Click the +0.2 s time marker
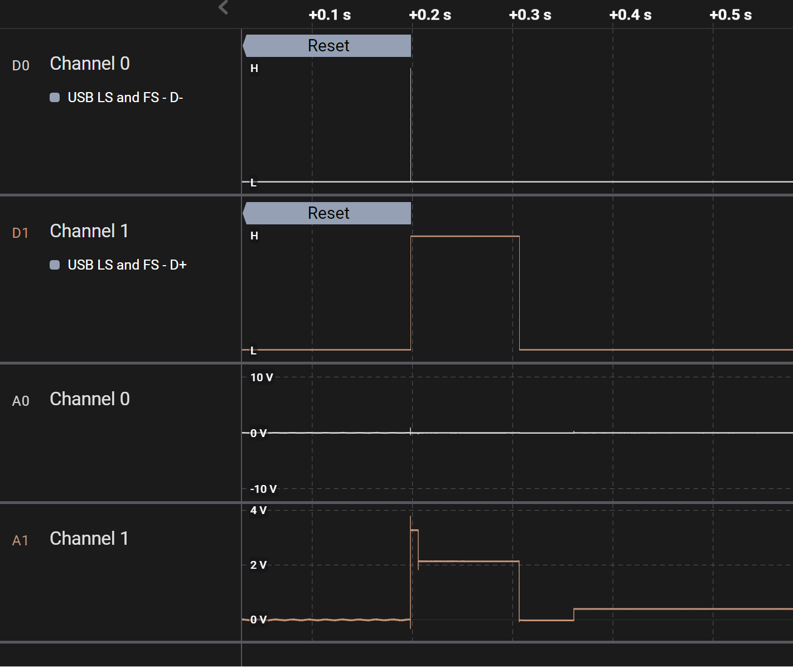793x667 pixels. tap(430, 15)
